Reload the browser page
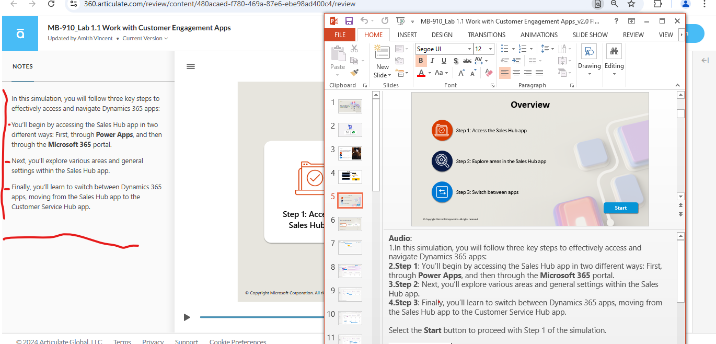This screenshot has height=344, width=716. click(x=51, y=4)
